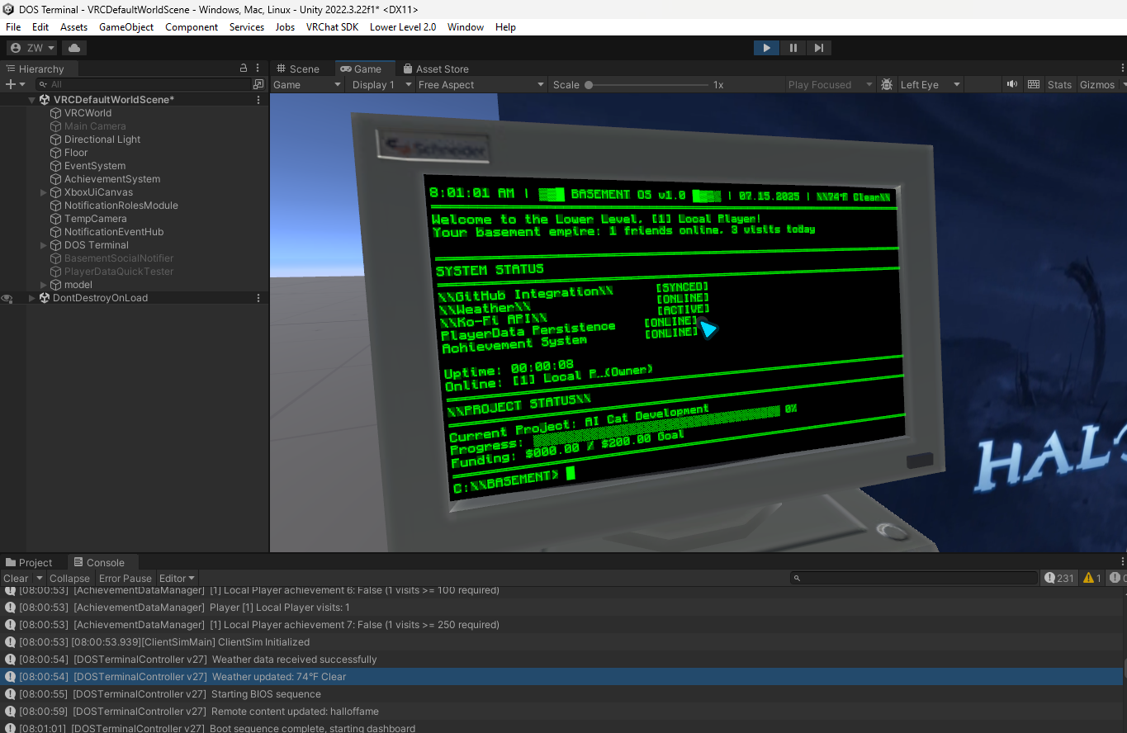Toggle visibility eye for DontDestroyOnLoad
The width and height of the screenshot is (1127, 733).
(7, 298)
